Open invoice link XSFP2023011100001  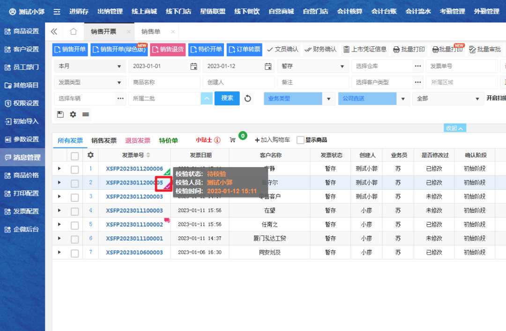click(134, 239)
